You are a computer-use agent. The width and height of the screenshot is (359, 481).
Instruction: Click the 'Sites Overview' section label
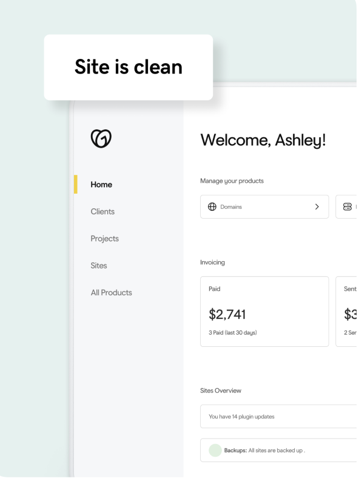221,391
